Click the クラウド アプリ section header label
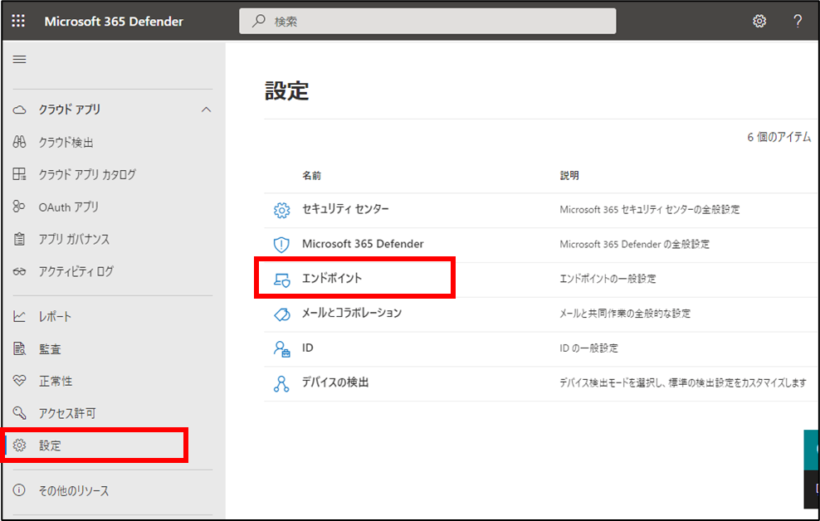Viewport: 820px width, 521px height. point(70,110)
